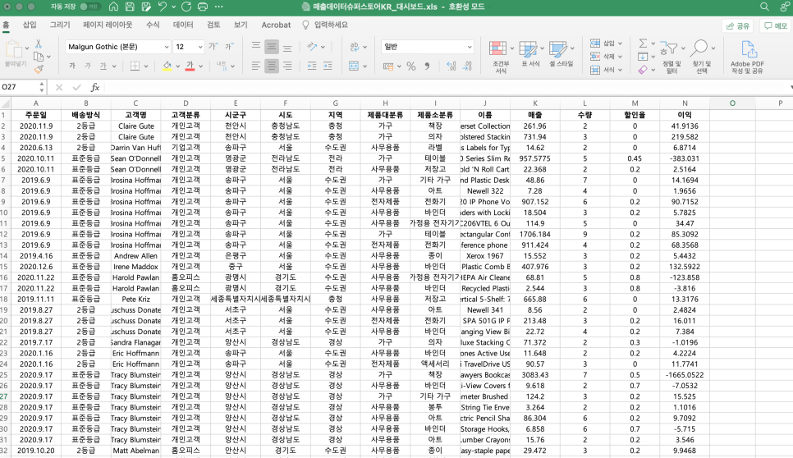Screen dimensions: 793x458
Task: Toggle the AutoSave (자동 저장) switch
Action: tap(90, 7)
